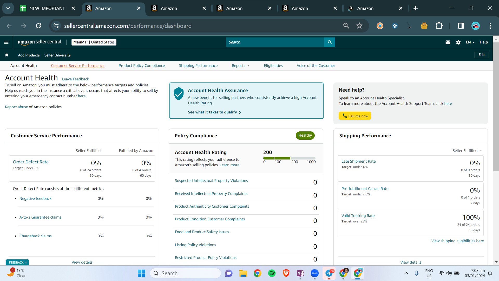This screenshot has height=281, width=499.
Task: Click the browser back arrow
Action: click(9, 26)
